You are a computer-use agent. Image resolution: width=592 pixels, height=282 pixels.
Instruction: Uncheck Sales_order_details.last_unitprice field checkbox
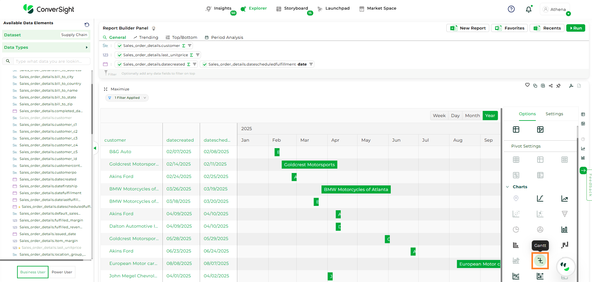click(x=120, y=55)
